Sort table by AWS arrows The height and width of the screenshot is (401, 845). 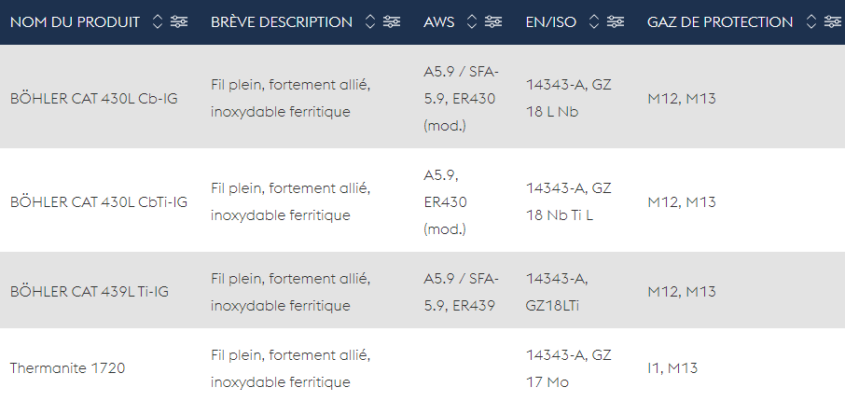pyautogui.click(x=472, y=22)
